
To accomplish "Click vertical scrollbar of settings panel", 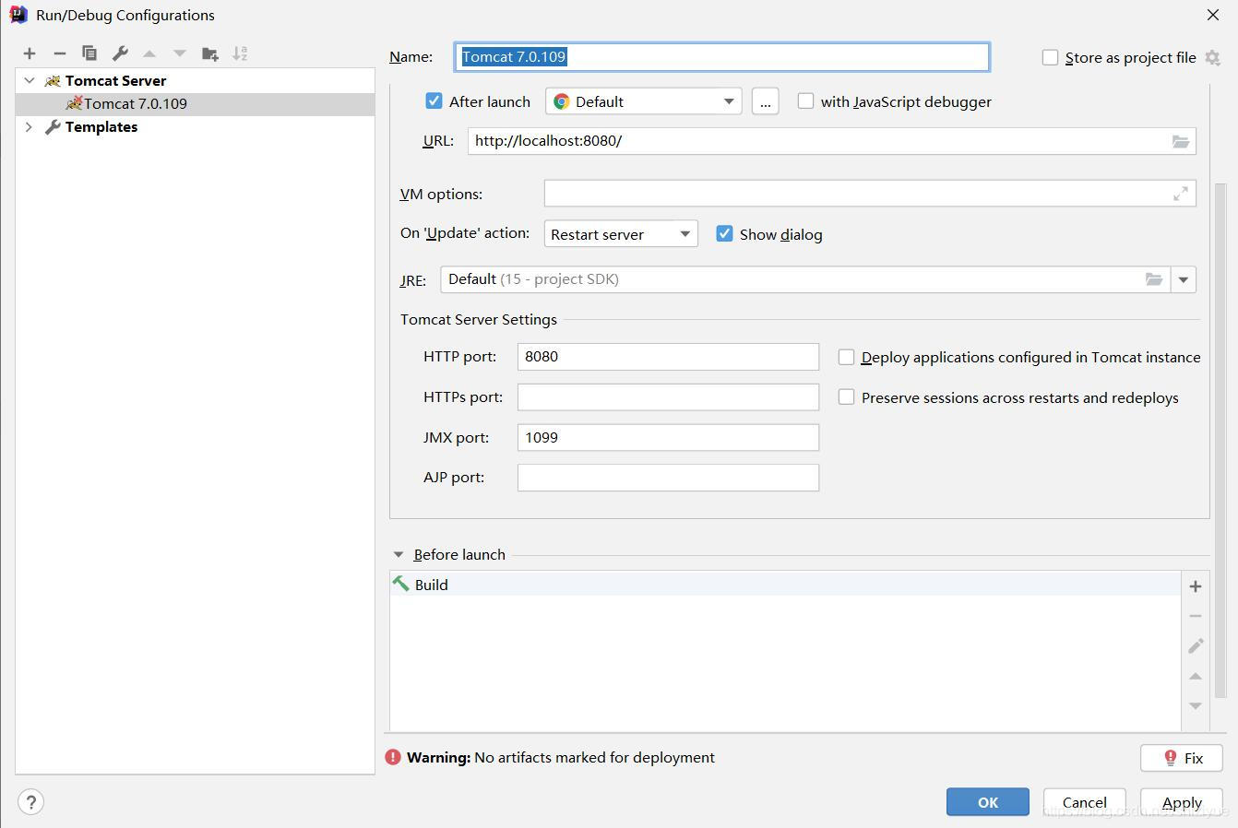I will pos(1220,441).
